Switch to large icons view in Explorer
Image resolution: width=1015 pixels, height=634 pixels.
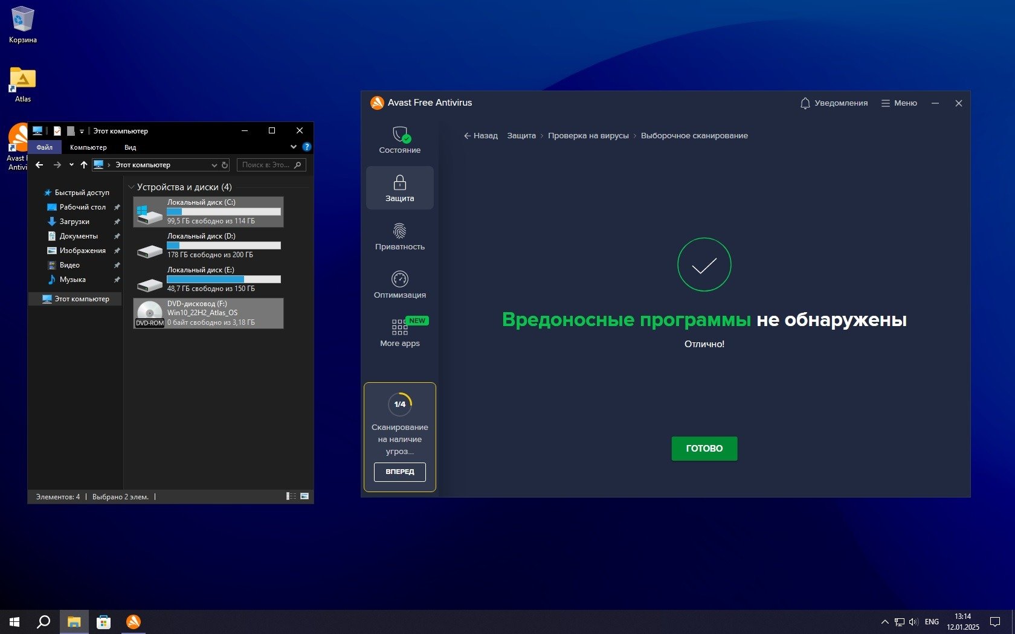(304, 496)
